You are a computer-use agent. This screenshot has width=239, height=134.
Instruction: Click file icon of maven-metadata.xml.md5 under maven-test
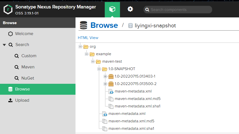click(105, 121)
